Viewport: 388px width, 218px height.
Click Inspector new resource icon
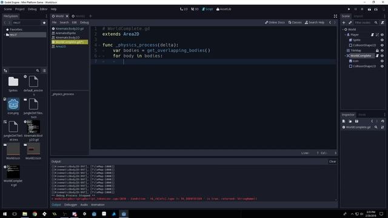(x=344, y=121)
